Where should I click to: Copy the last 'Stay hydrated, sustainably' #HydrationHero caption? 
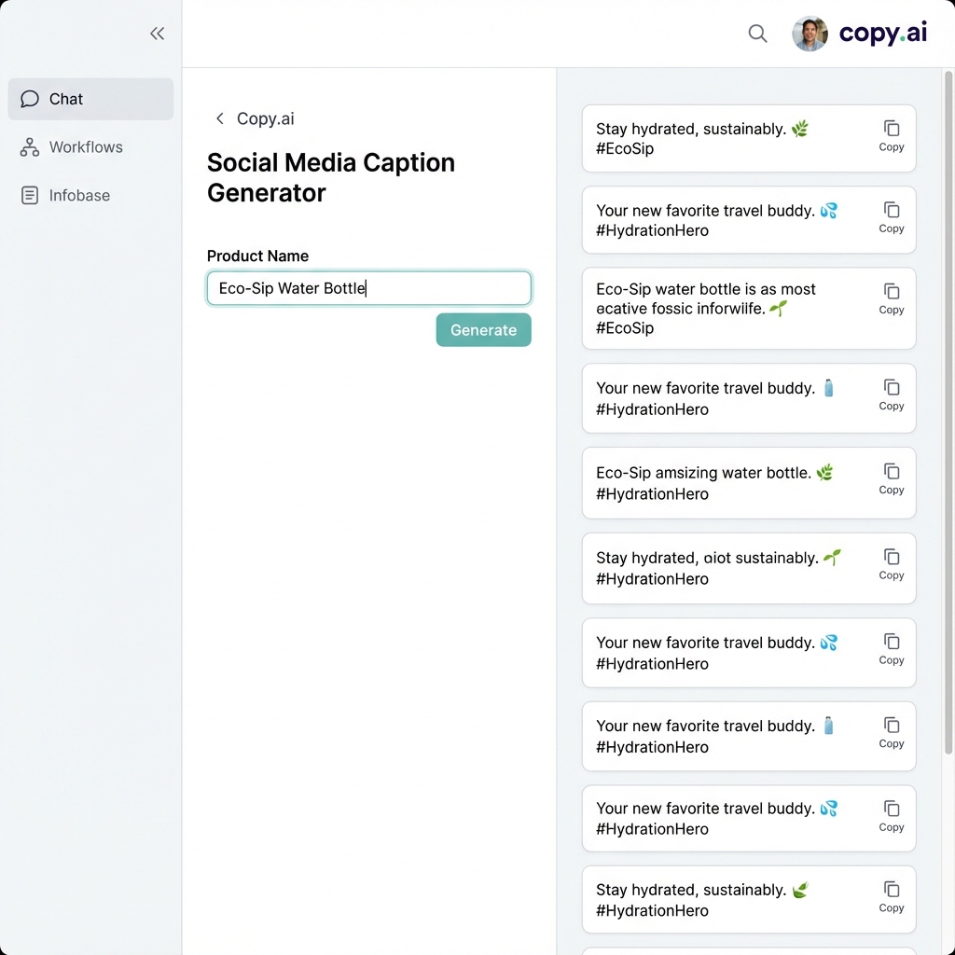891,895
